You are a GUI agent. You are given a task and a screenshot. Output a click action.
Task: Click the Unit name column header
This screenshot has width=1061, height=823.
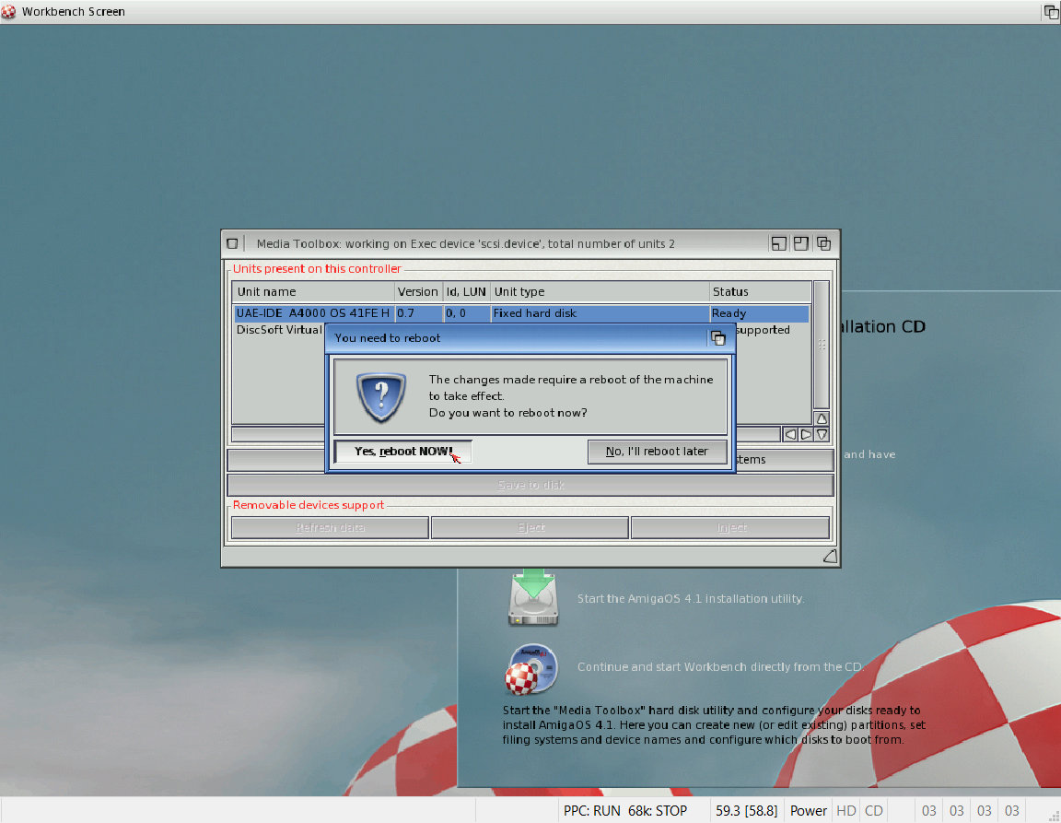pyautogui.click(x=313, y=292)
